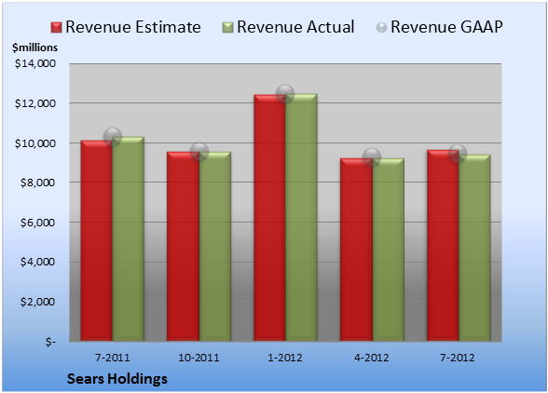The width and height of the screenshot is (548, 393).
Task: Click the '$12,000' axis value
Action: coord(35,103)
